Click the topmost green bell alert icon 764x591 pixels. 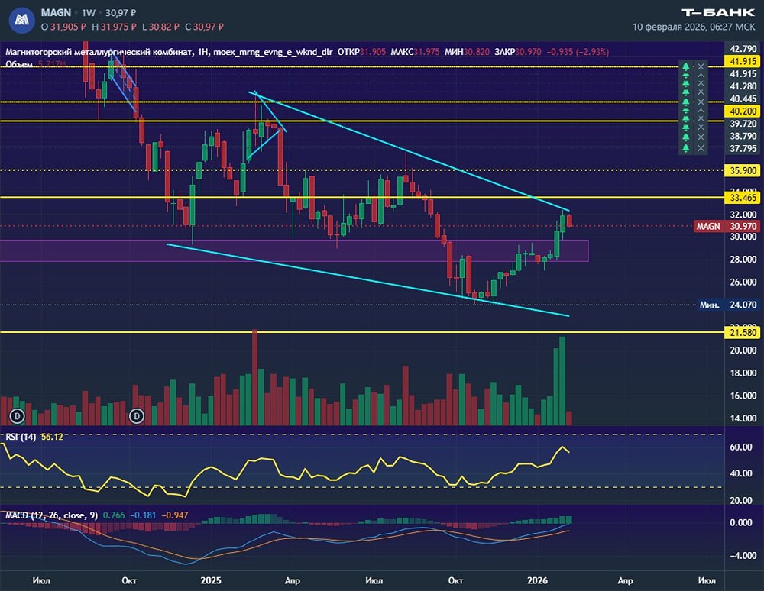pos(685,66)
